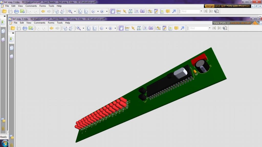Click the binoculars search icon, outer window
This screenshot has width=262, height=147.
point(130,11)
